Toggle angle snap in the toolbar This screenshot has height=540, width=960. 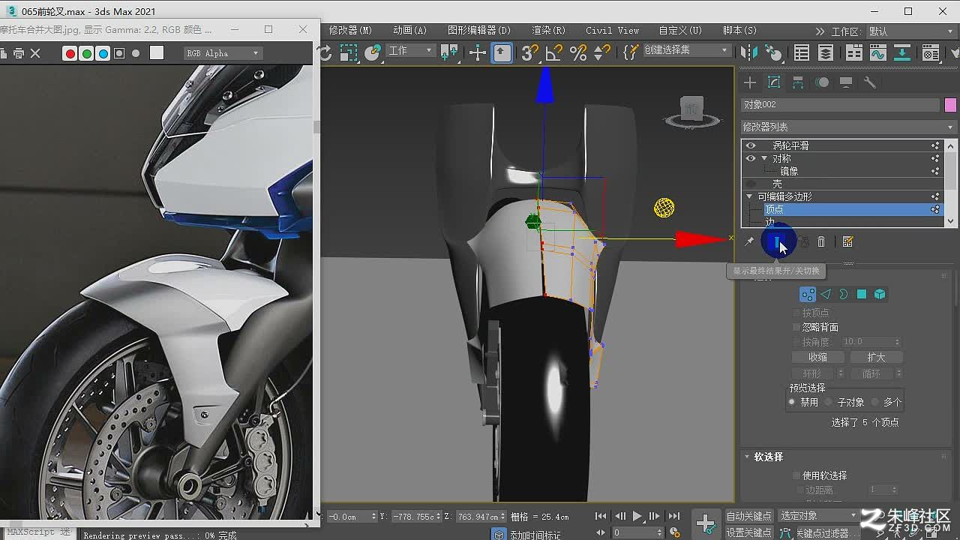pyautogui.click(x=553, y=52)
